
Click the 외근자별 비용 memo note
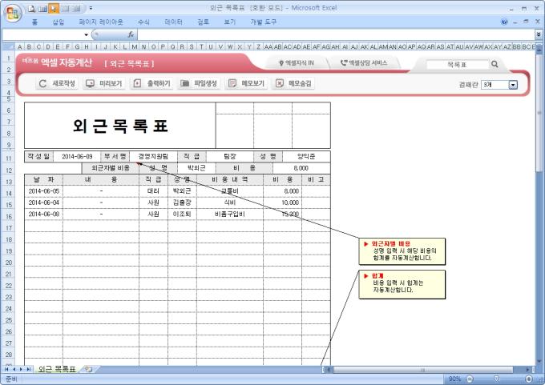[x=402, y=251]
